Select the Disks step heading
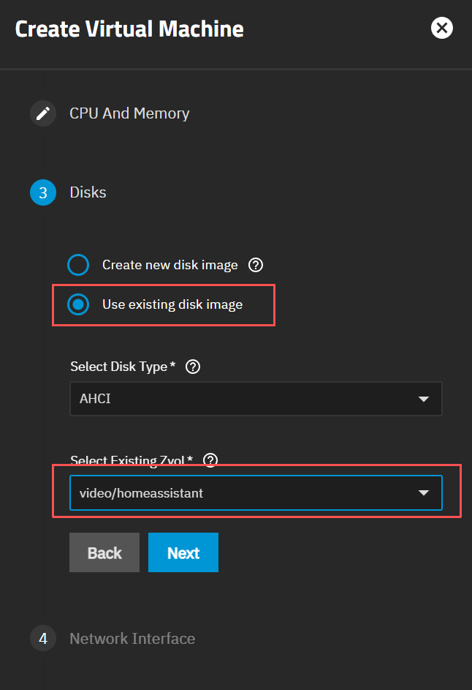472x690 pixels. pyautogui.click(x=88, y=192)
